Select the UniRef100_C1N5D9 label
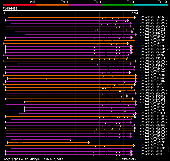This screenshot has height=161, width=170. coord(152,75)
